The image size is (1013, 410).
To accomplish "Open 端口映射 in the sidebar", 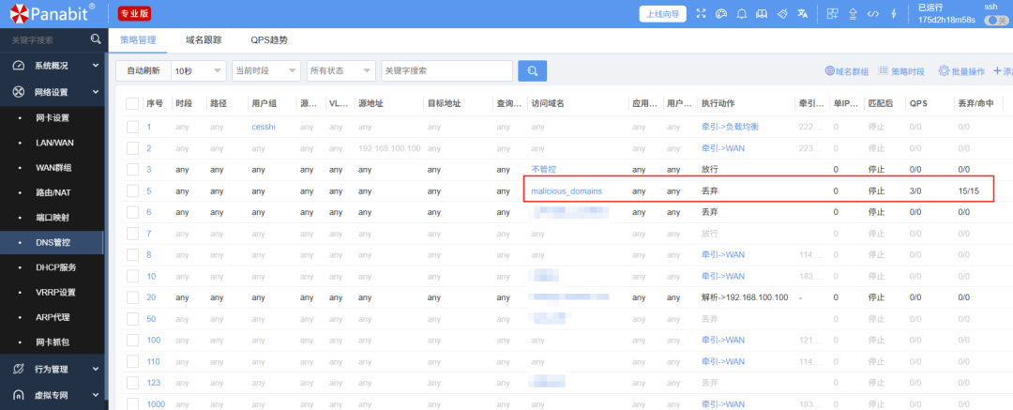I will tap(53, 218).
